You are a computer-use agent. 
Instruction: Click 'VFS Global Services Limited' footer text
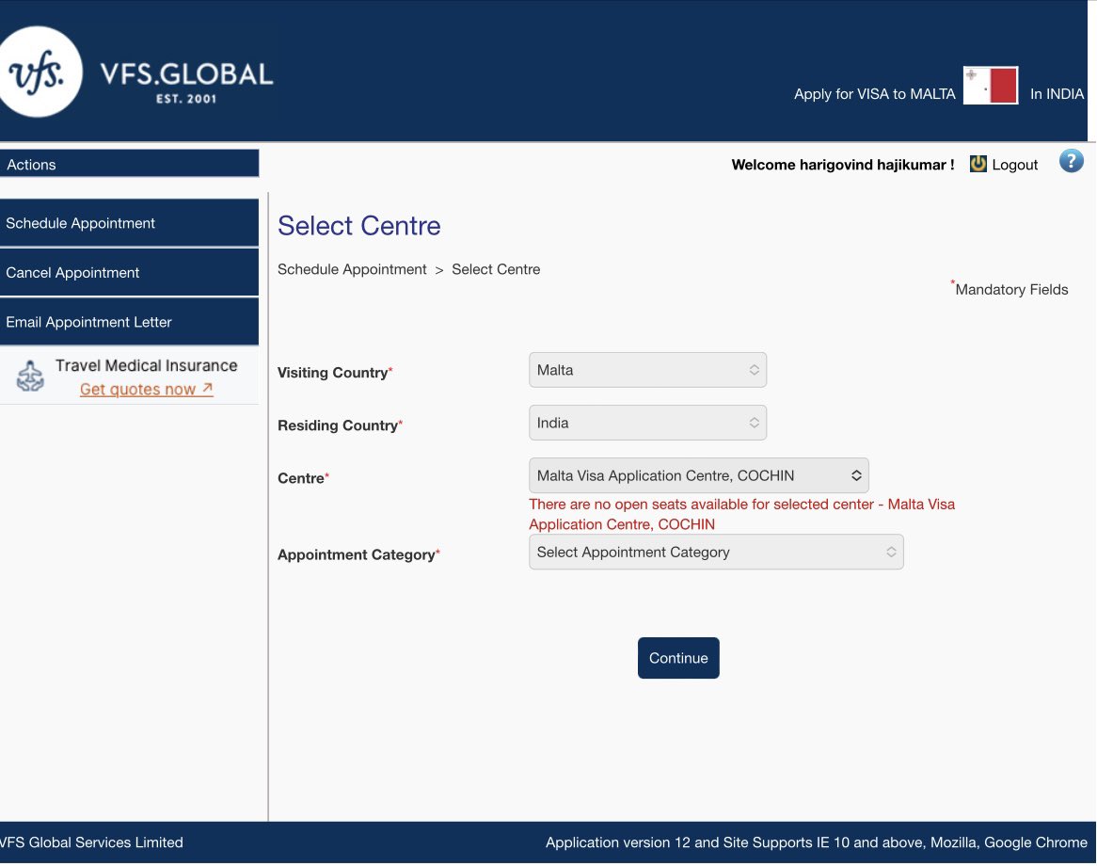91,842
